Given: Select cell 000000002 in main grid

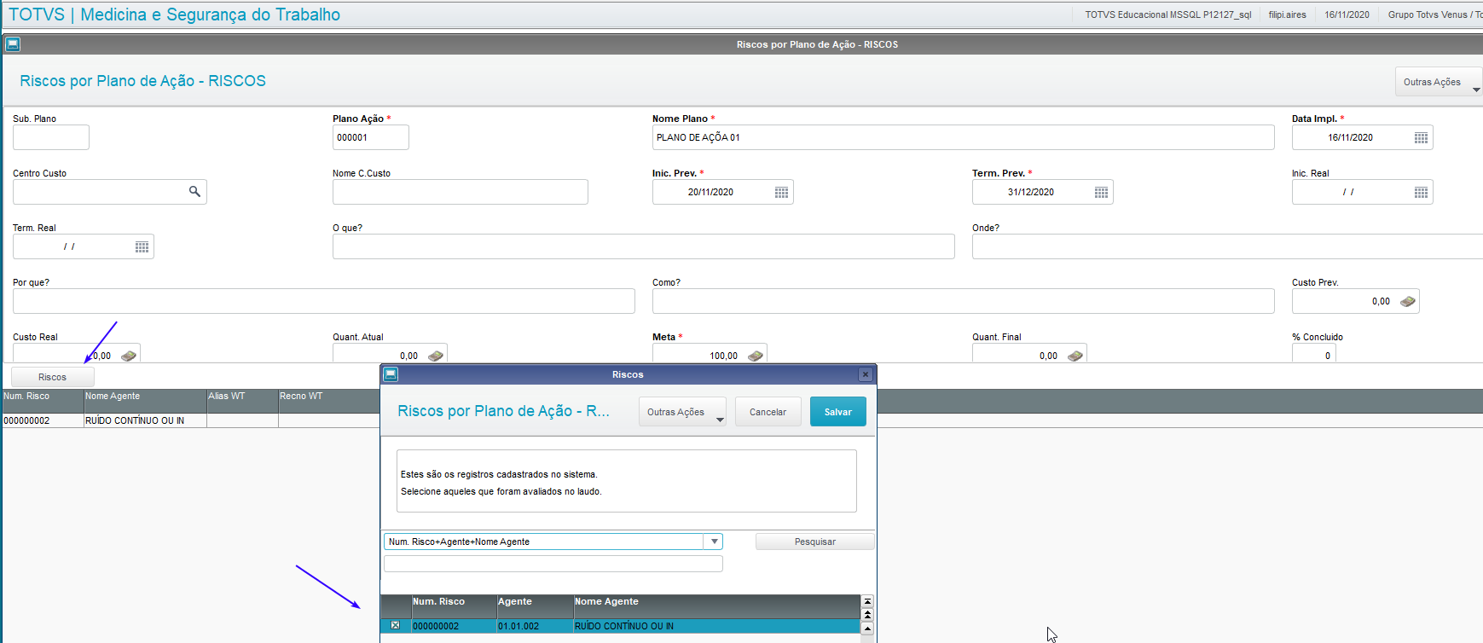Looking at the screenshot, I should (x=43, y=420).
